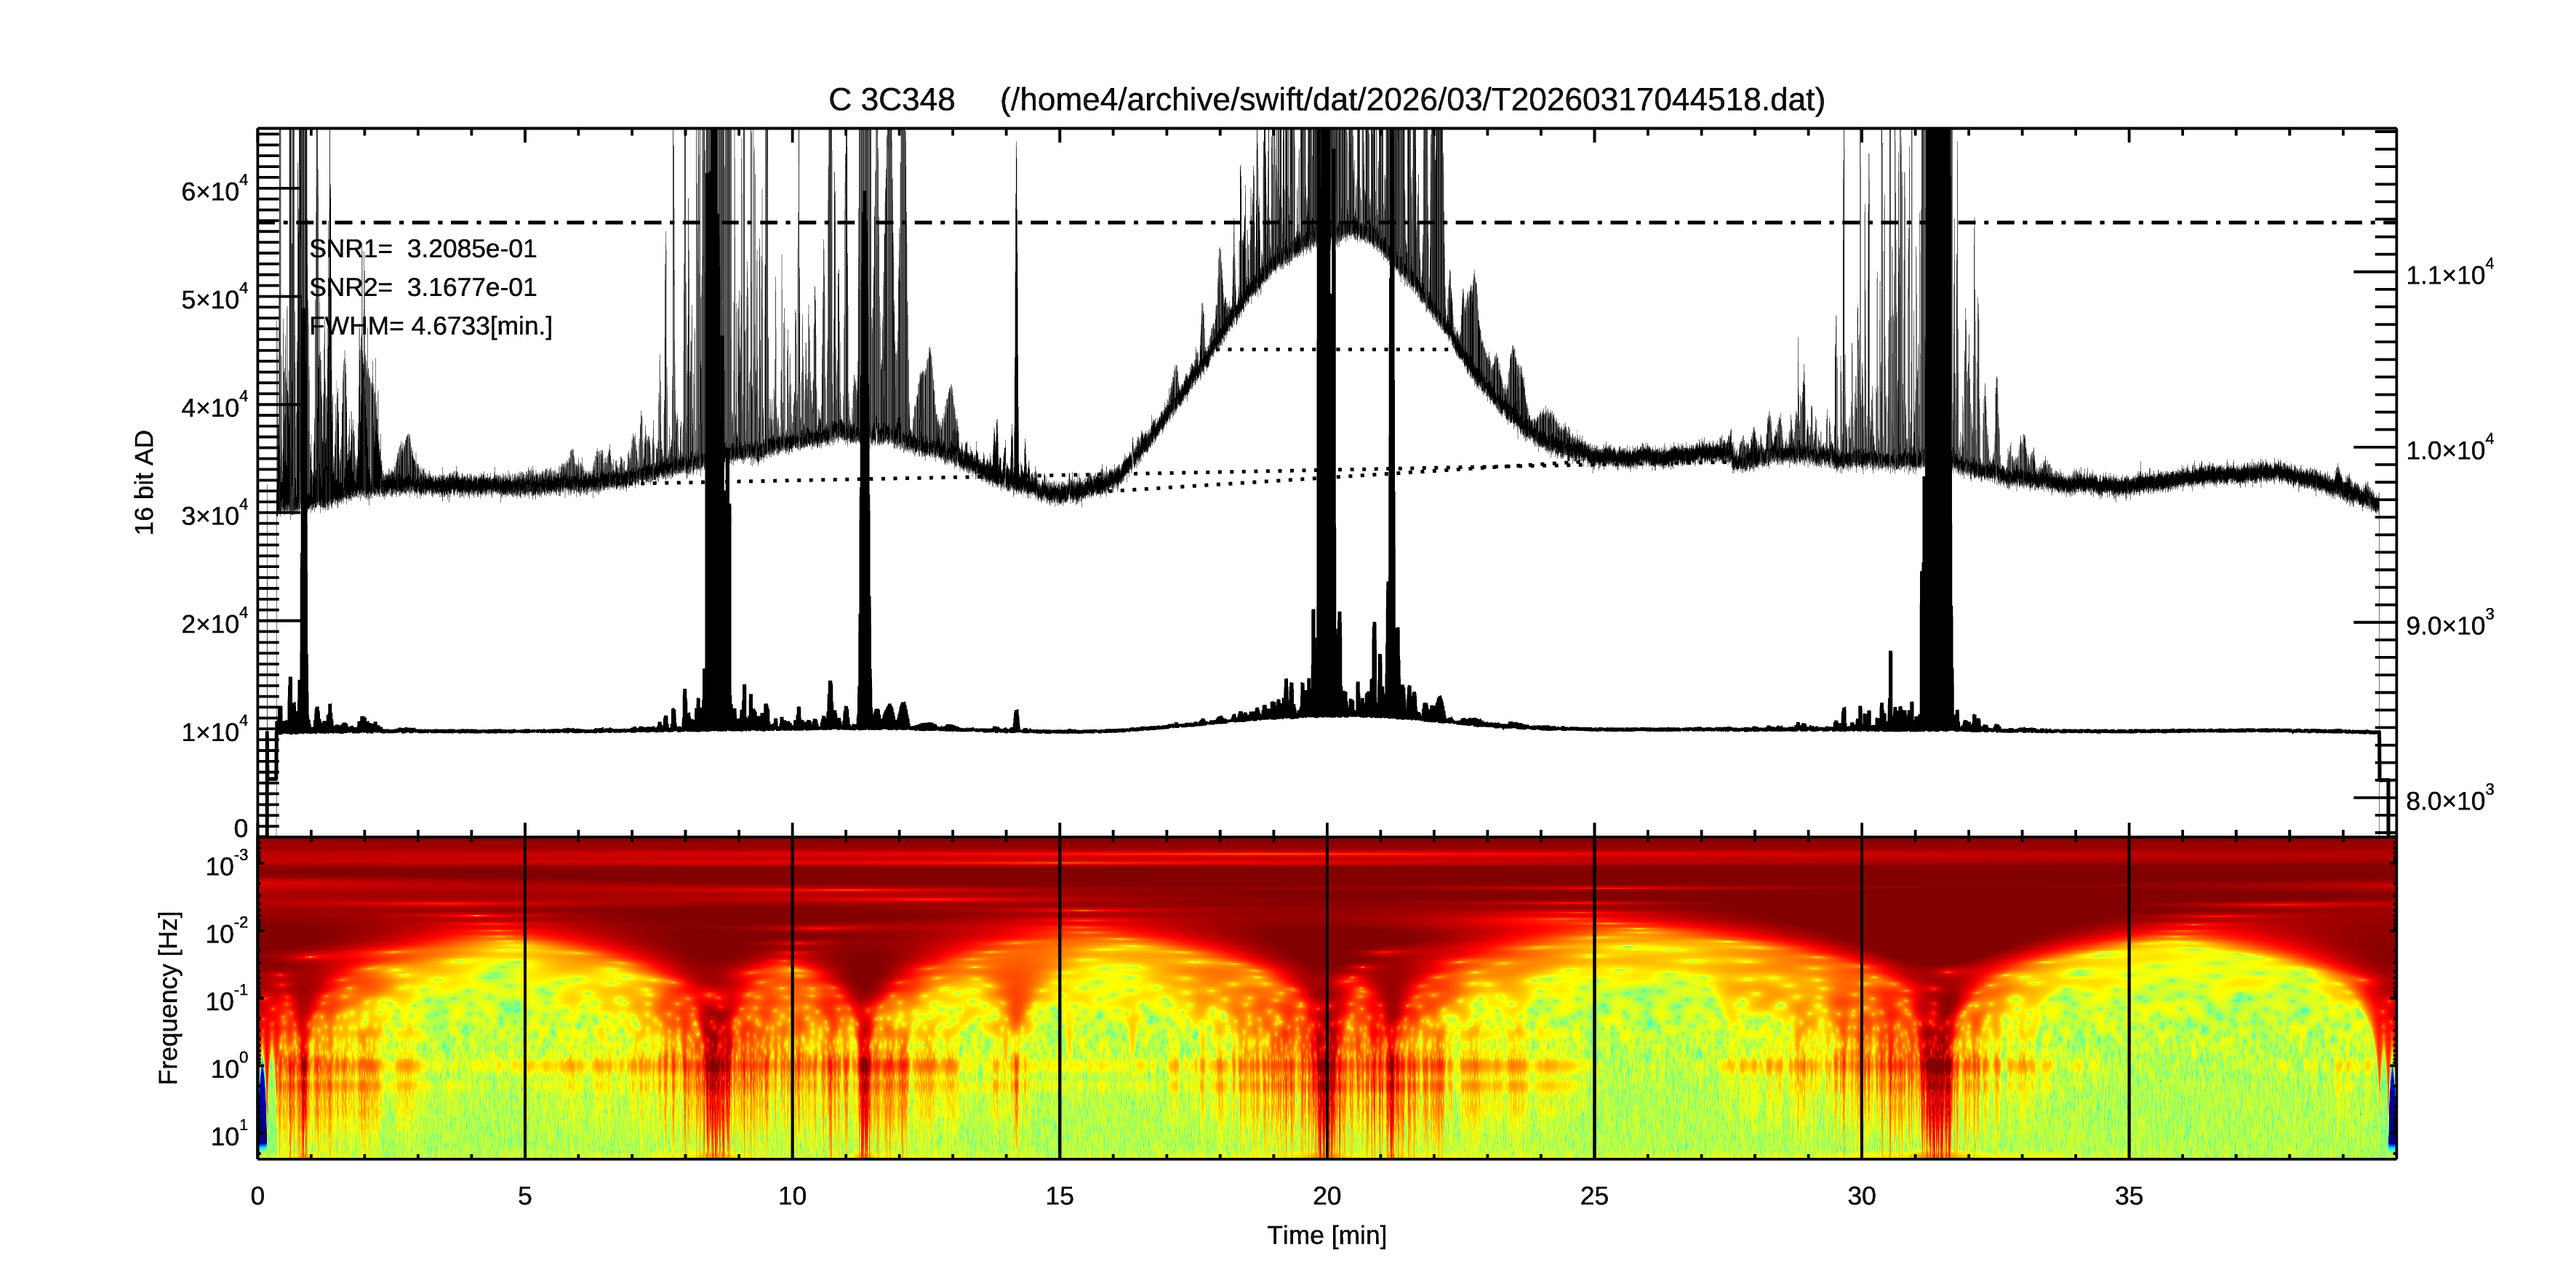Click the 6×10⁴ left axis tick label
The height and width of the screenshot is (1288, 2576).
click(x=214, y=190)
